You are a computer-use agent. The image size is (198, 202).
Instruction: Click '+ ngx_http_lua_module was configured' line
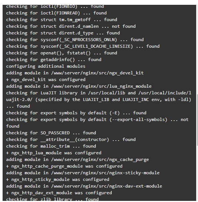54,153
